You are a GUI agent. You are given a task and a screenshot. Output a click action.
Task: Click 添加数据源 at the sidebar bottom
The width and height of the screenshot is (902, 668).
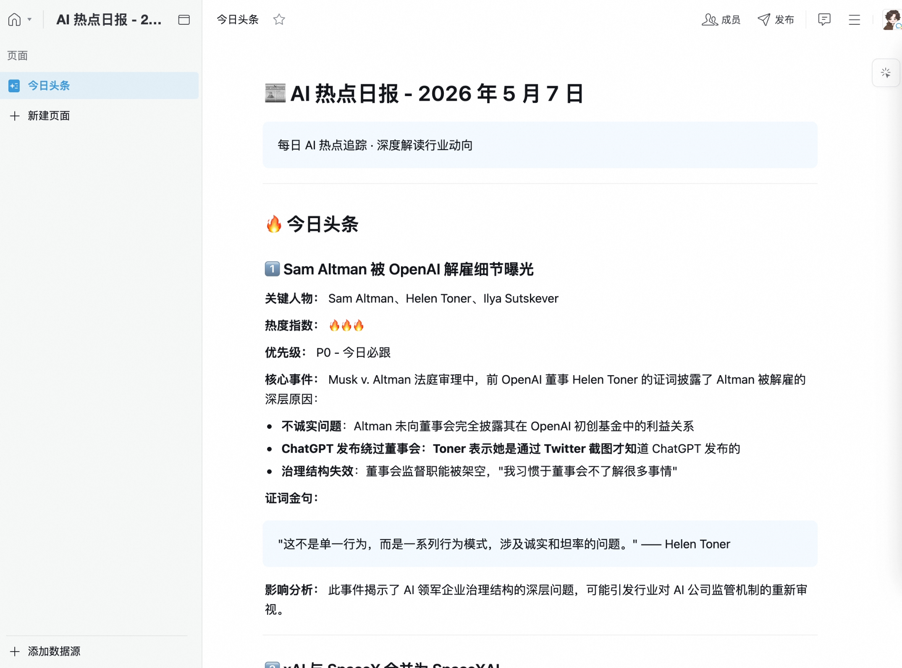tap(45, 651)
